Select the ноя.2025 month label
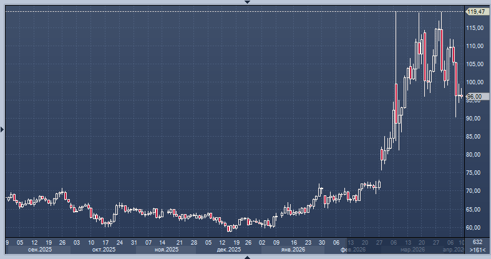The image size is (491, 259). coord(166,250)
